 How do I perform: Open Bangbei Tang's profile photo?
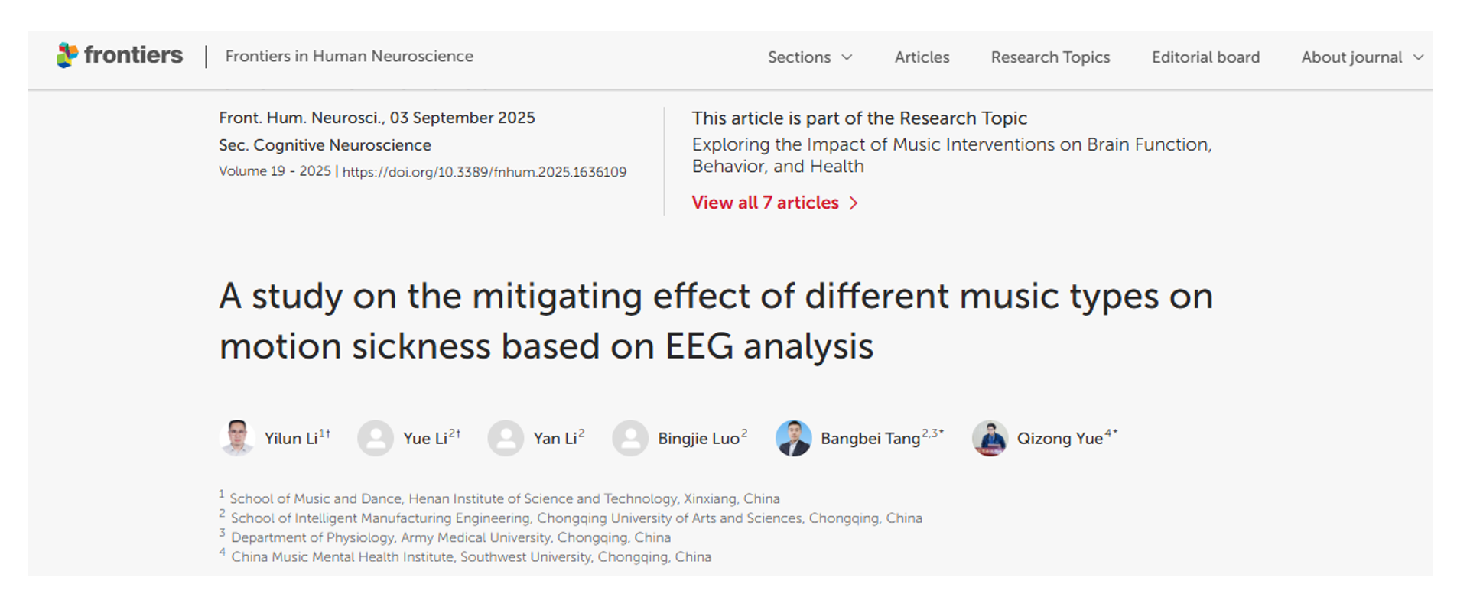point(793,438)
